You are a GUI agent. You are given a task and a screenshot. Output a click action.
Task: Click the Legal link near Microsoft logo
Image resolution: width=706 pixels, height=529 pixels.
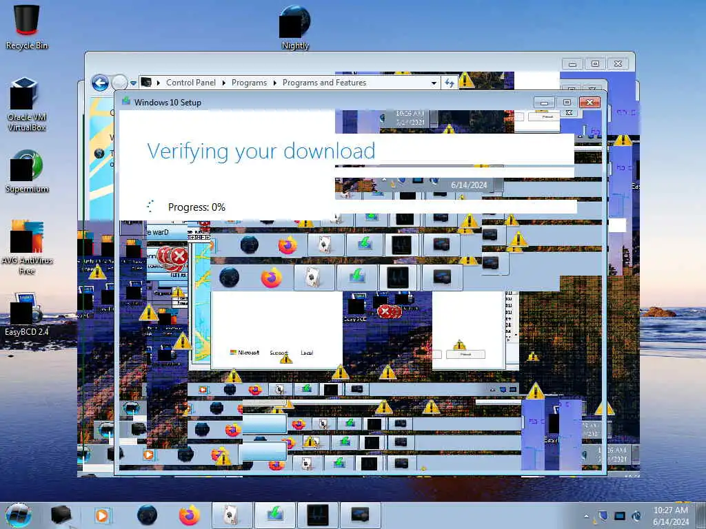coord(307,353)
